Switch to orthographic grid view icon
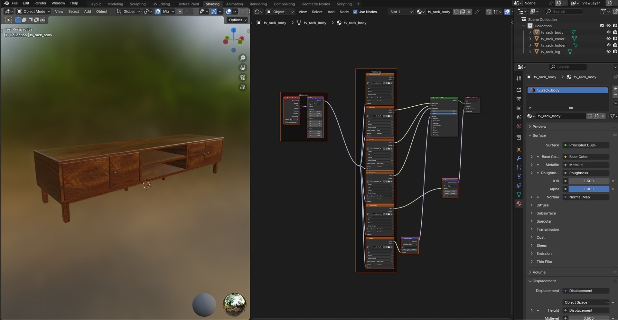This screenshot has width=618, height=320. pyautogui.click(x=243, y=87)
